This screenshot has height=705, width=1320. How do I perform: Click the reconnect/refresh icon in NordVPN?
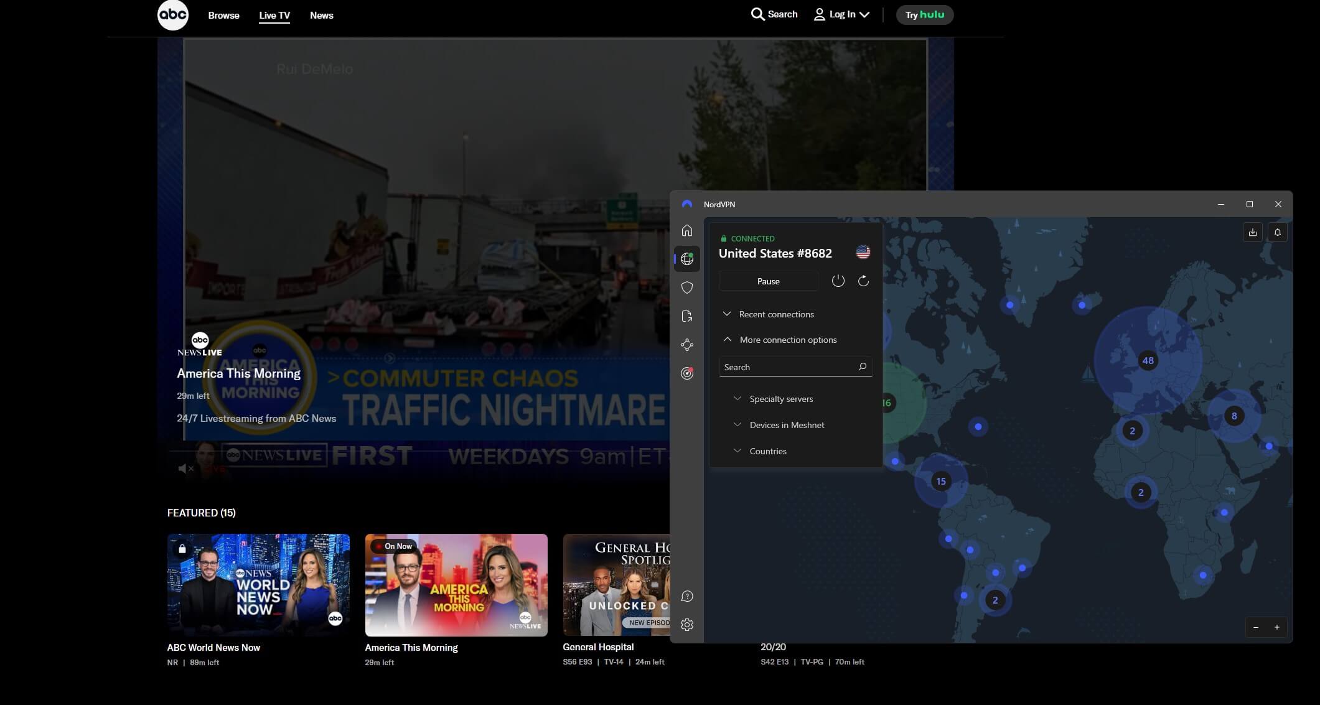click(863, 281)
